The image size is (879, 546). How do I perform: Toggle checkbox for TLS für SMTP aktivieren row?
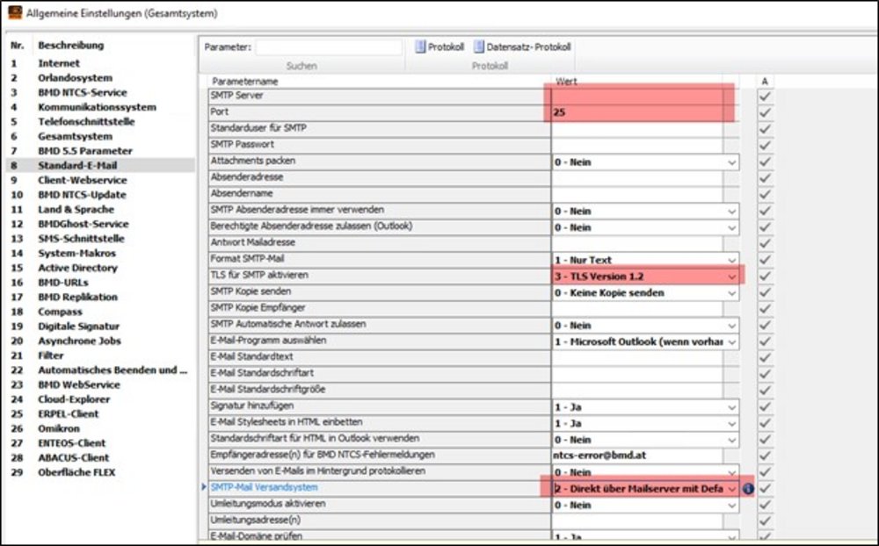pyautogui.click(x=765, y=277)
